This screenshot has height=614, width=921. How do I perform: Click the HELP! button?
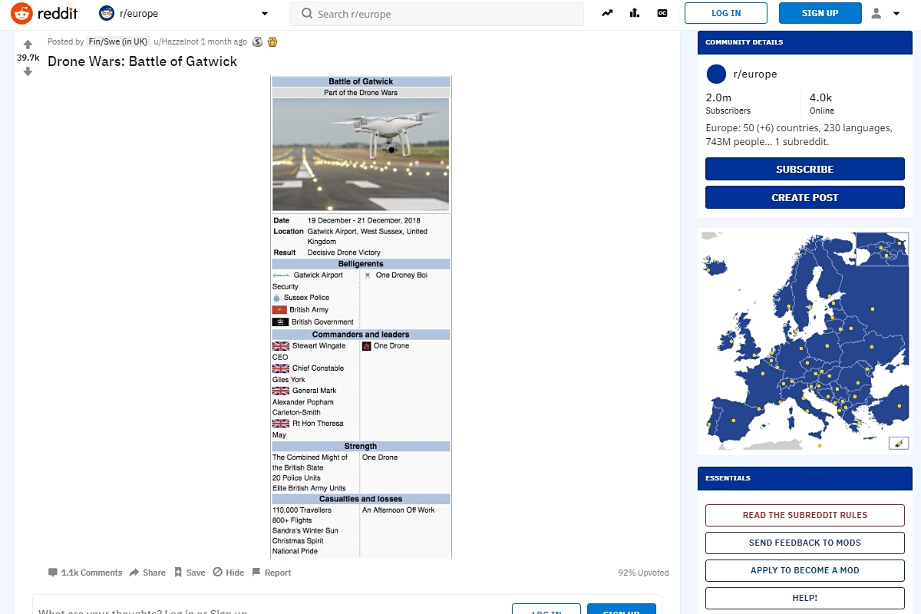pyautogui.click(x=805, y=598)
